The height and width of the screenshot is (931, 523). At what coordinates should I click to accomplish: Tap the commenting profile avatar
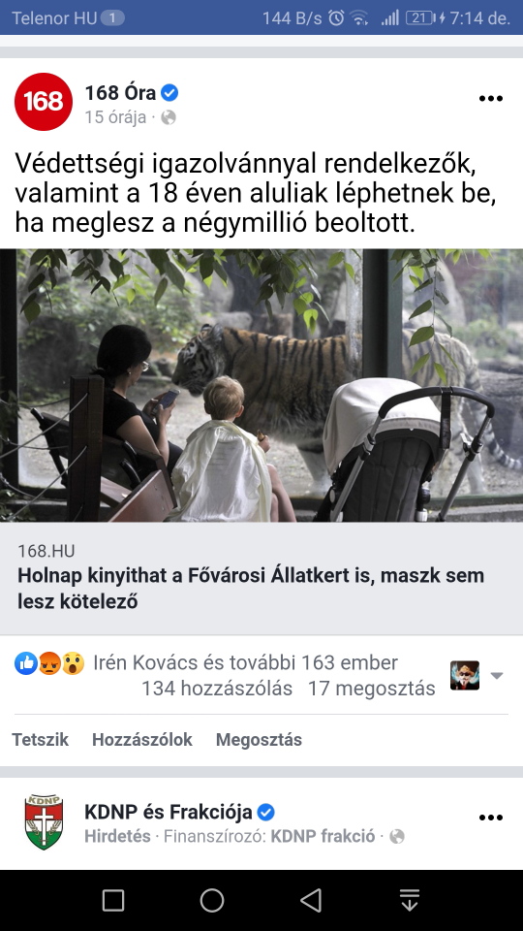[x=465, y=676]
